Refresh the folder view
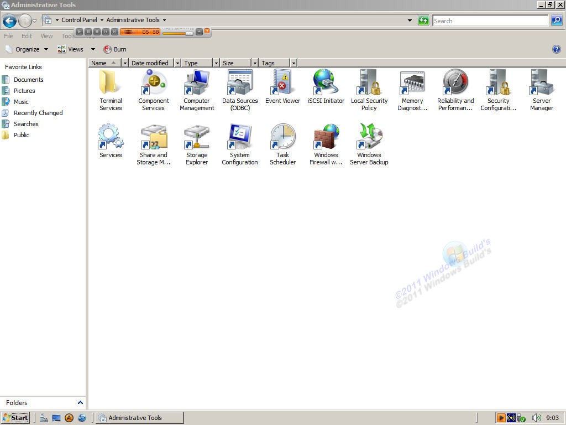This screenshot has width=566, height=425. [423, 20]
